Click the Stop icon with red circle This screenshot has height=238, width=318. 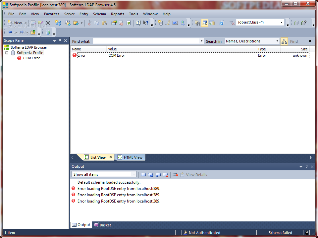pos(121,23)
